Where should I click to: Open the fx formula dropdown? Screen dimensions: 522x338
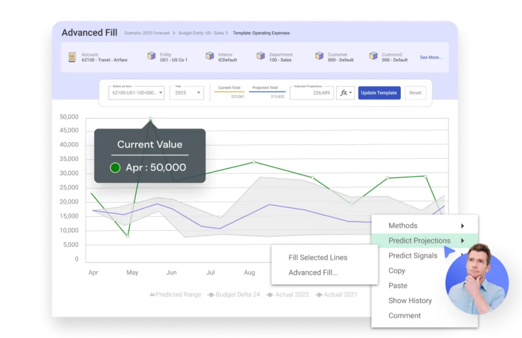tap(345, 93)
